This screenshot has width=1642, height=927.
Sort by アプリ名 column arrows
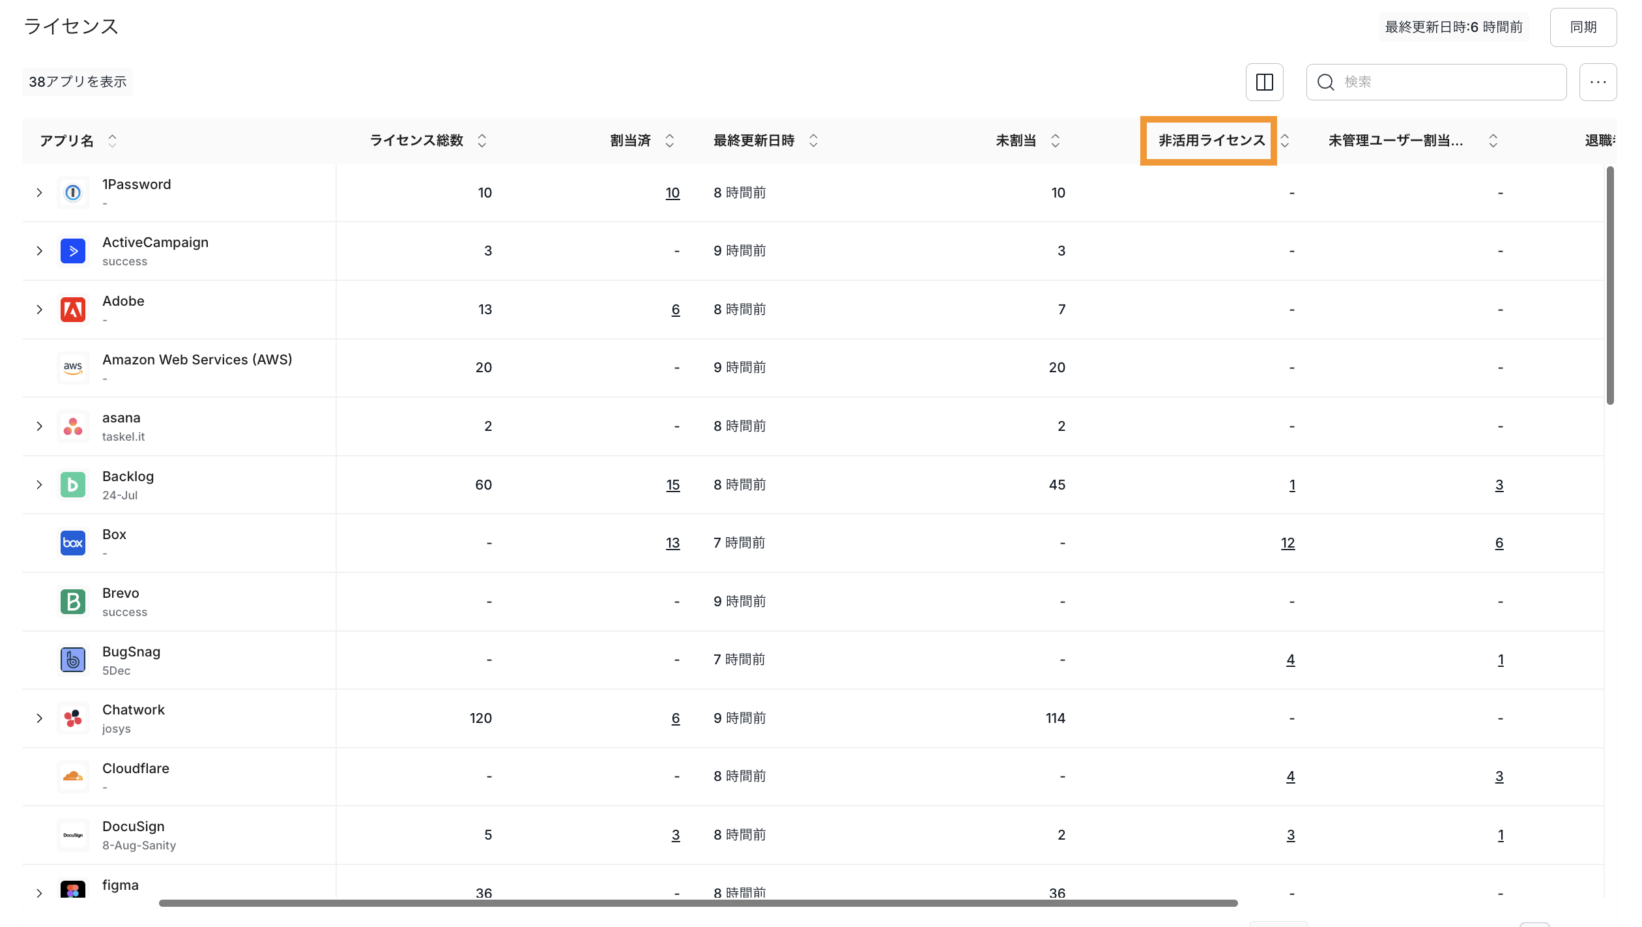[x=112, y=141]
